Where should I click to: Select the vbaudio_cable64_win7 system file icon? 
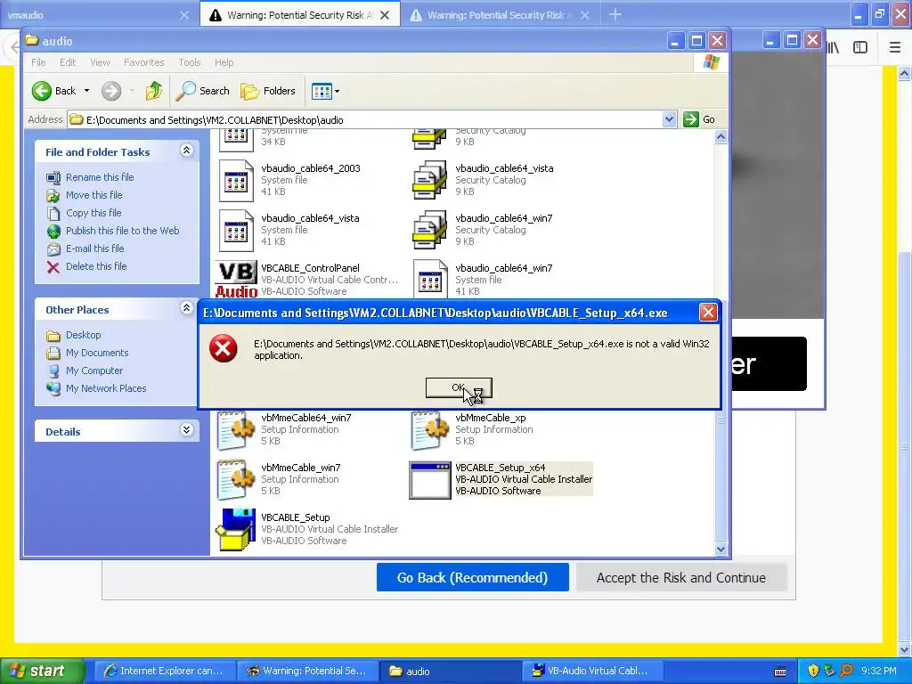430,279
